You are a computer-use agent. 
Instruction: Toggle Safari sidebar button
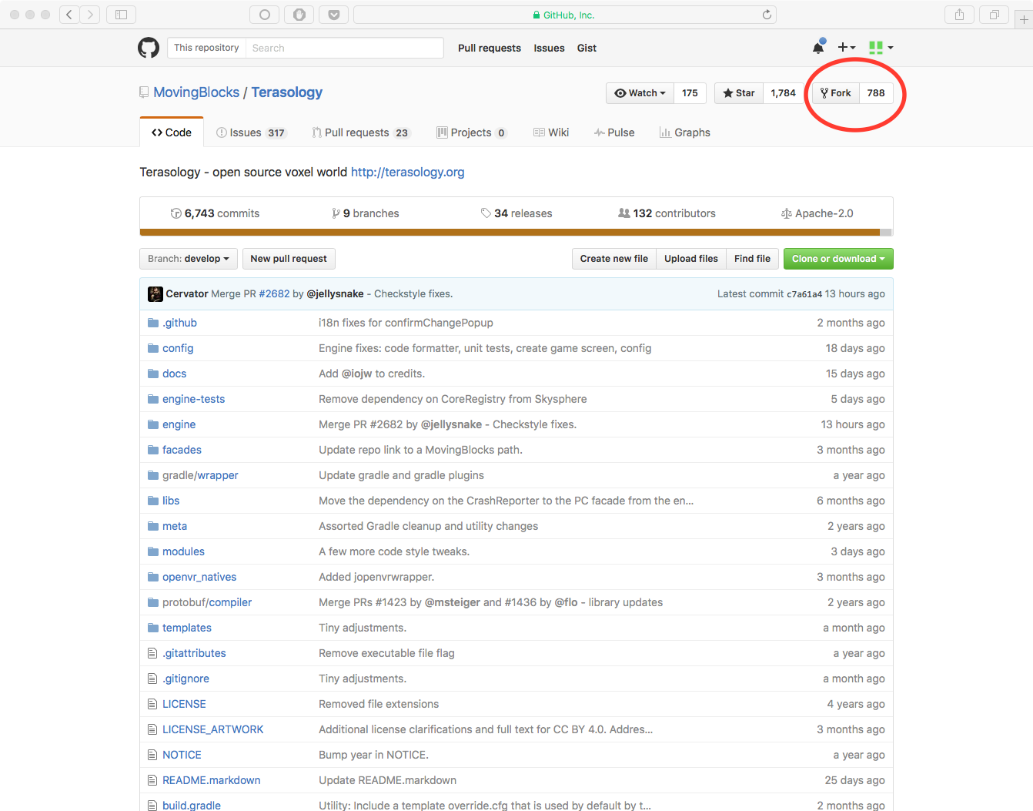(x=121, y=15)
